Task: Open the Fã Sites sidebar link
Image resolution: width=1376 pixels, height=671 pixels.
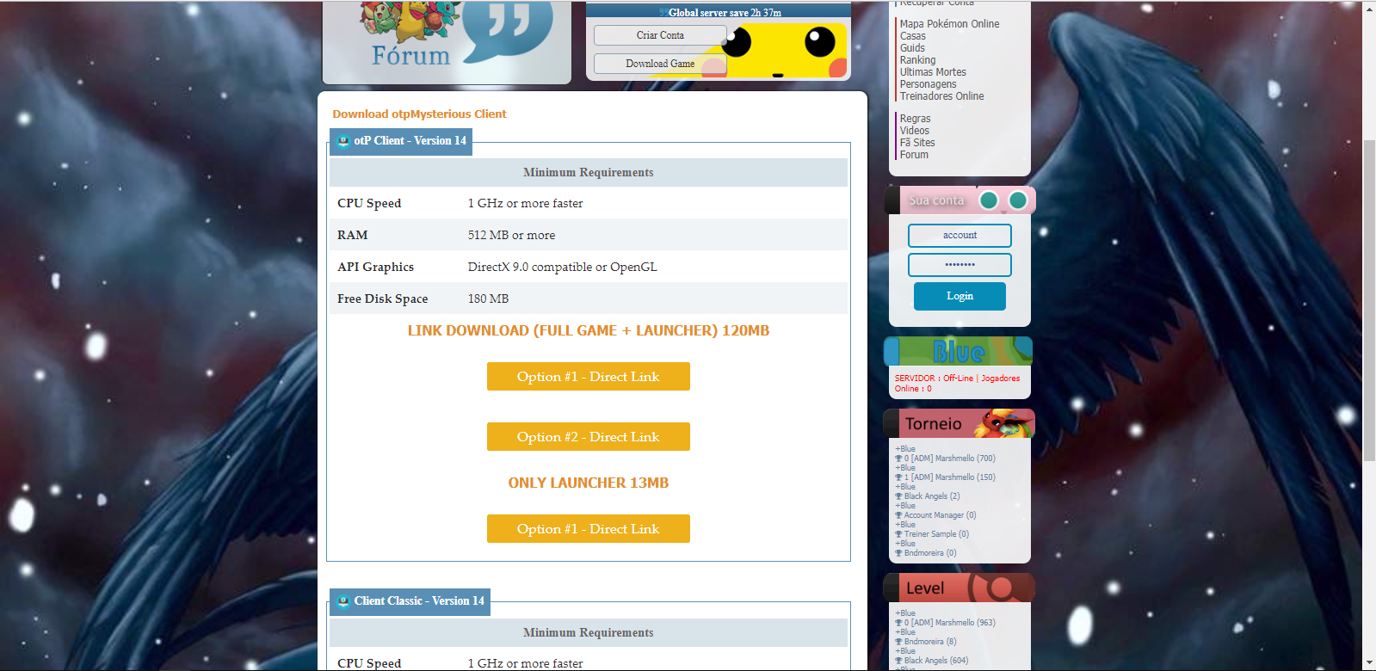Action: 917,143
